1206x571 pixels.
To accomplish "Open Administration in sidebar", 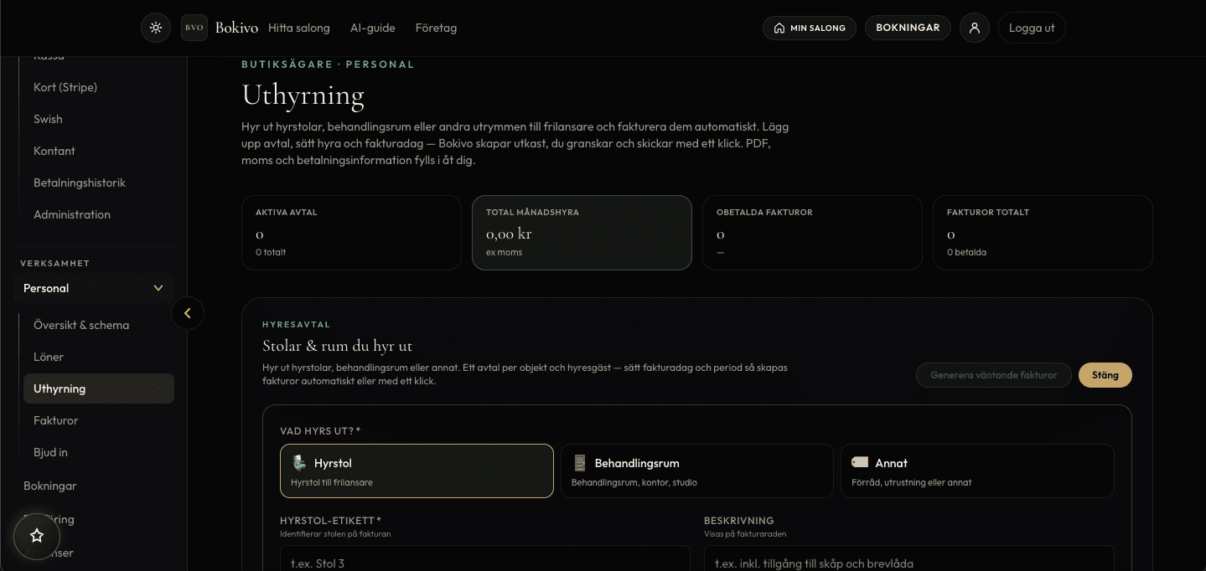I will click(x=99, y=214).
